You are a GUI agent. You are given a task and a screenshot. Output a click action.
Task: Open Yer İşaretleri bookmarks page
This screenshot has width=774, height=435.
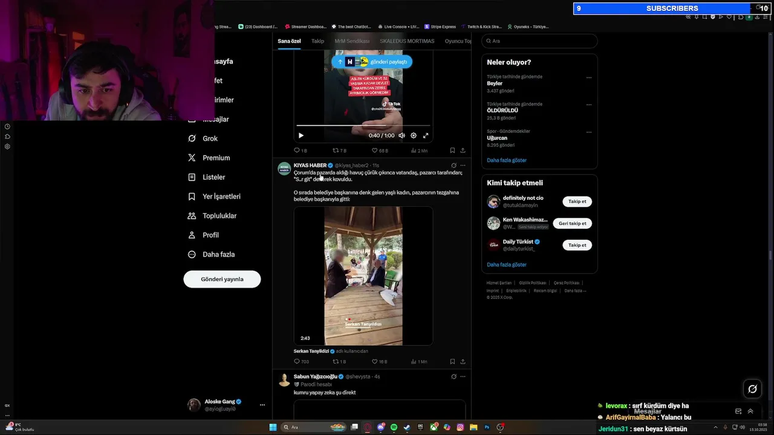pos(214,196)
